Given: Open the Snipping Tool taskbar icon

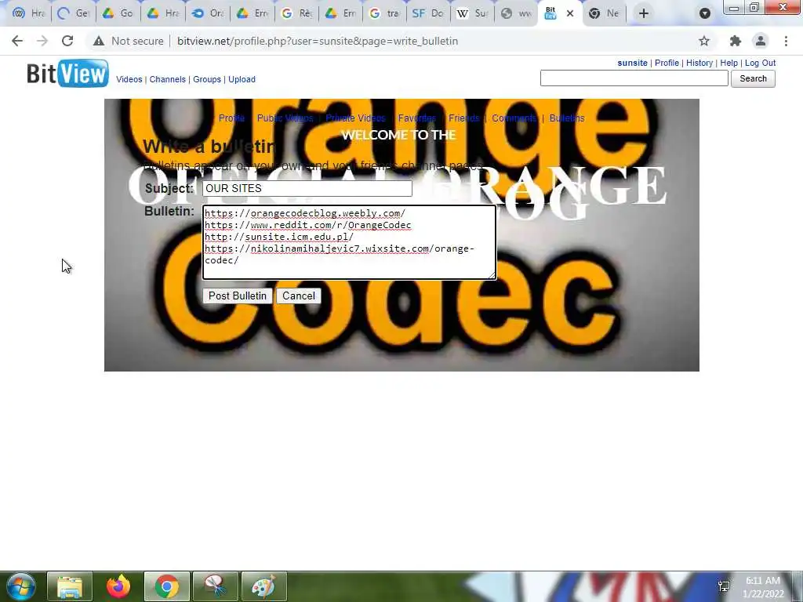Looking at the screenshot, I should (x=215, y=586).
